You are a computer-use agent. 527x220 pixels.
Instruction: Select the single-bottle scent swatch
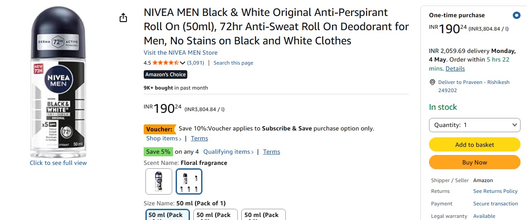(159, 181)
